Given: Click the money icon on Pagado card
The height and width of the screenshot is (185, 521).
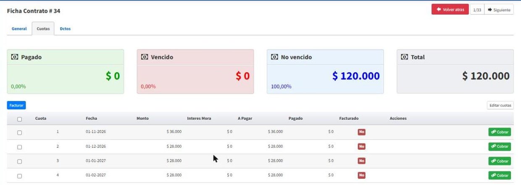Looking at the screenshot, I should pos(15,57).
